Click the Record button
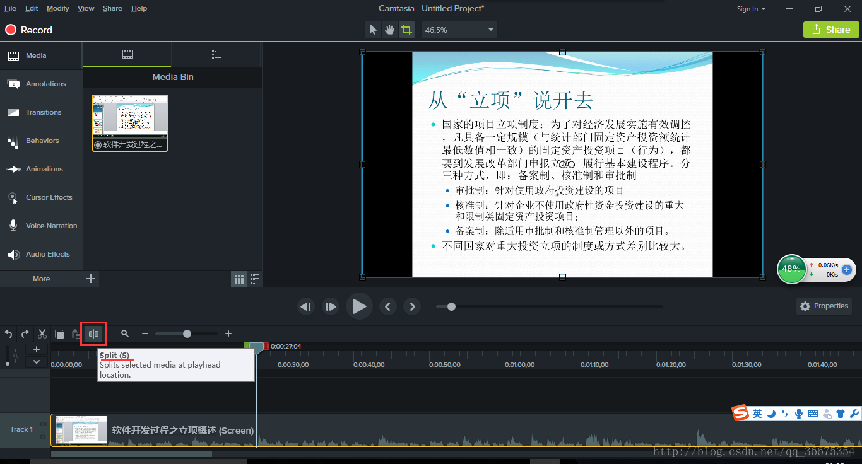The image size is (862, 464). (x=29, y=30)
